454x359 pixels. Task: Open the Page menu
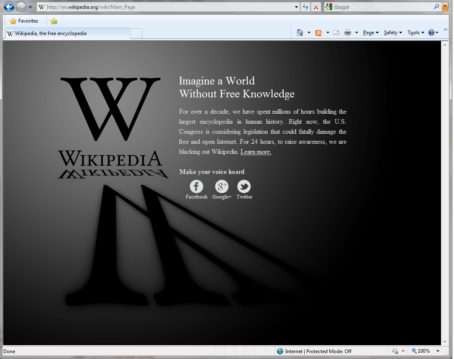coord(371,33)
